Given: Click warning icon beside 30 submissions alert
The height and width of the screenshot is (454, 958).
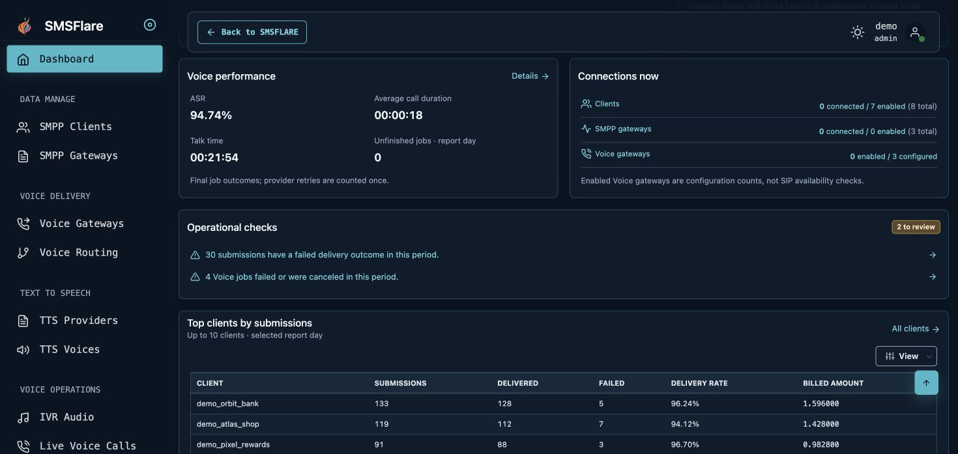Looking at the screenshot, I should [x=195, y=255].
